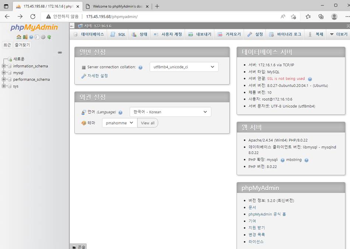
Task: Click the browser back arrow
Action: coord(7,17)
